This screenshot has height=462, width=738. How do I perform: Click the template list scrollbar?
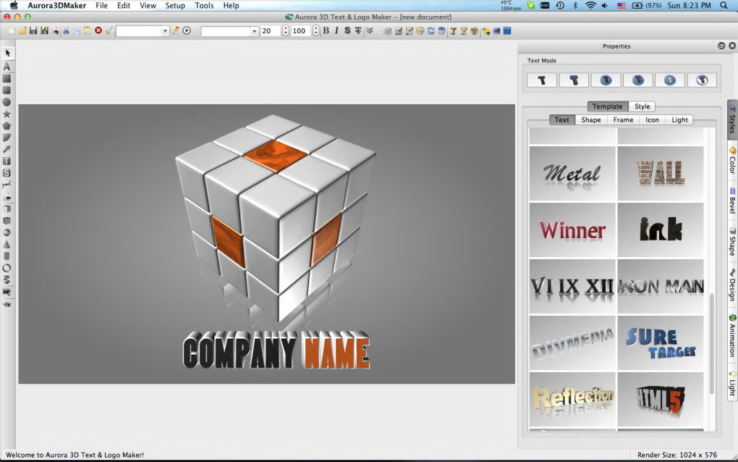[x=712, y=344]
